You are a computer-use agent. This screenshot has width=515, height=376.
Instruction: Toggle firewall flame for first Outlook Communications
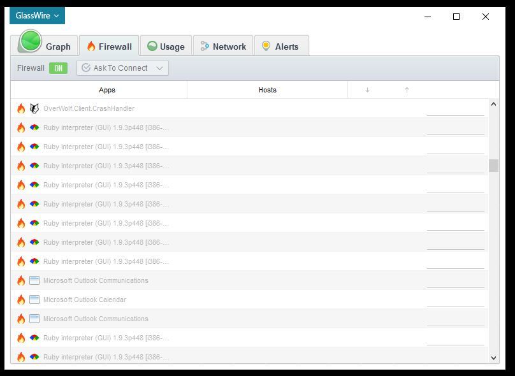[x=21, y=281]
